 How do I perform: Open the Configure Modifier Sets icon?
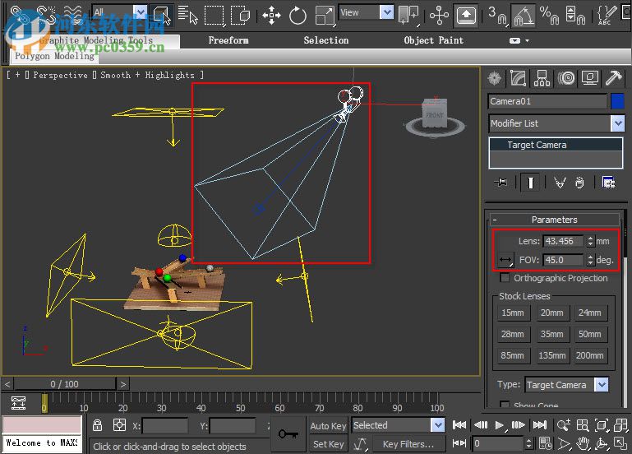(x=608, y=183)
